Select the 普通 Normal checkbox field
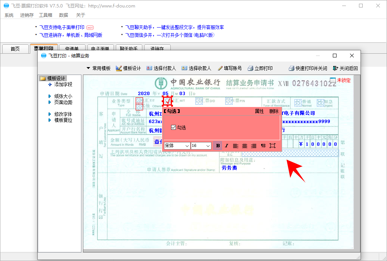The width and height of the screenshot is (387, 261). pos(298,103)
